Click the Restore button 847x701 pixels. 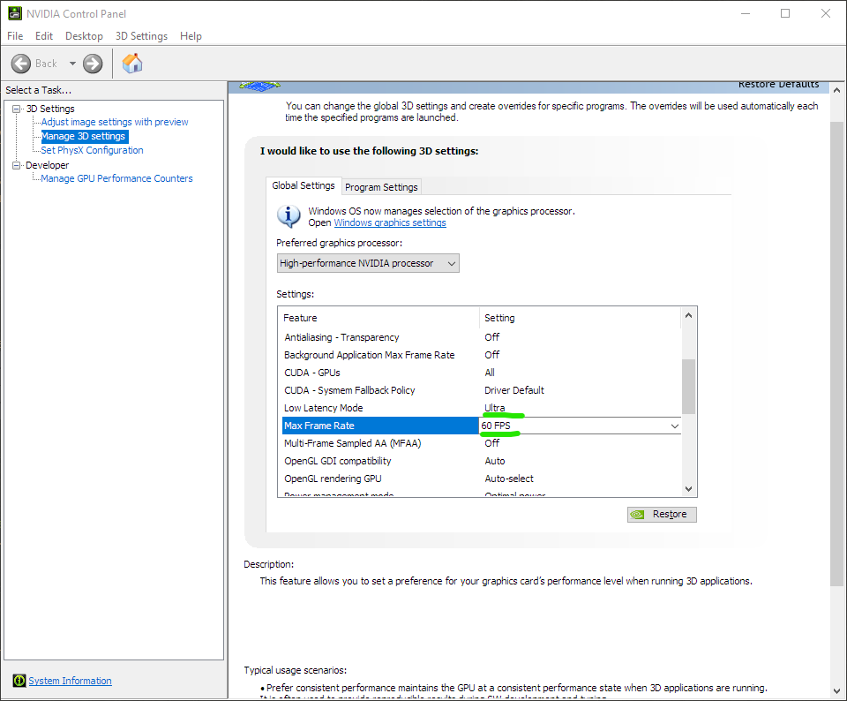click(662, 515)
